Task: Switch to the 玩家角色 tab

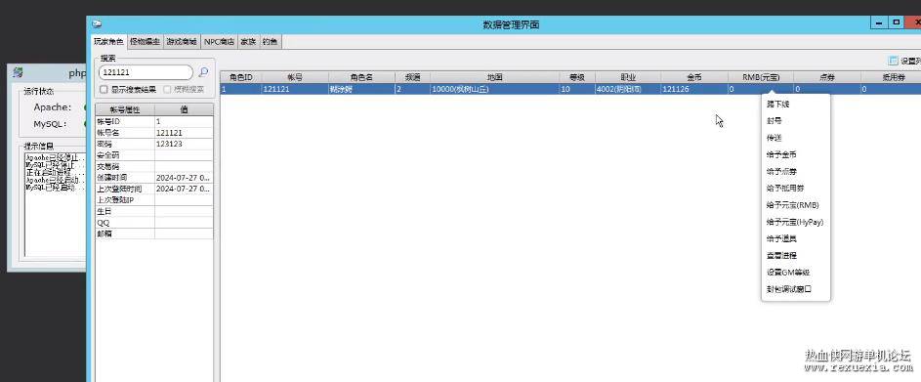Action: (108, 42)
